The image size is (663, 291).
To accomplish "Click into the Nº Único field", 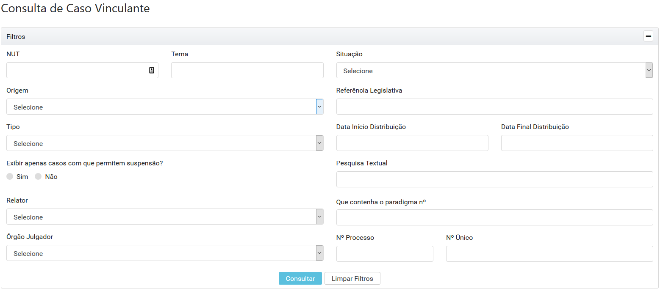I will (x=549, y=254).
